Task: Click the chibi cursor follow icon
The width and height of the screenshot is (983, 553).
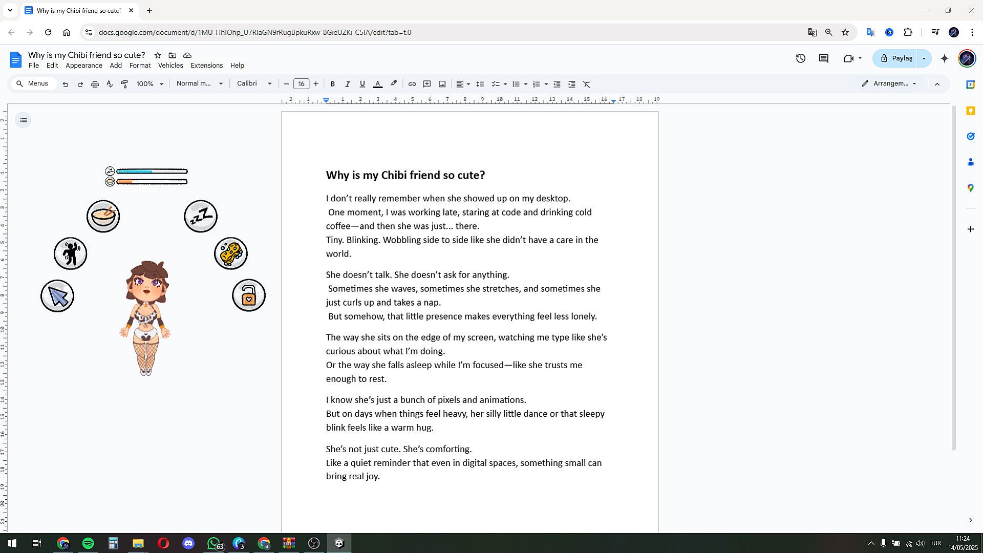Action: (57, 296)
